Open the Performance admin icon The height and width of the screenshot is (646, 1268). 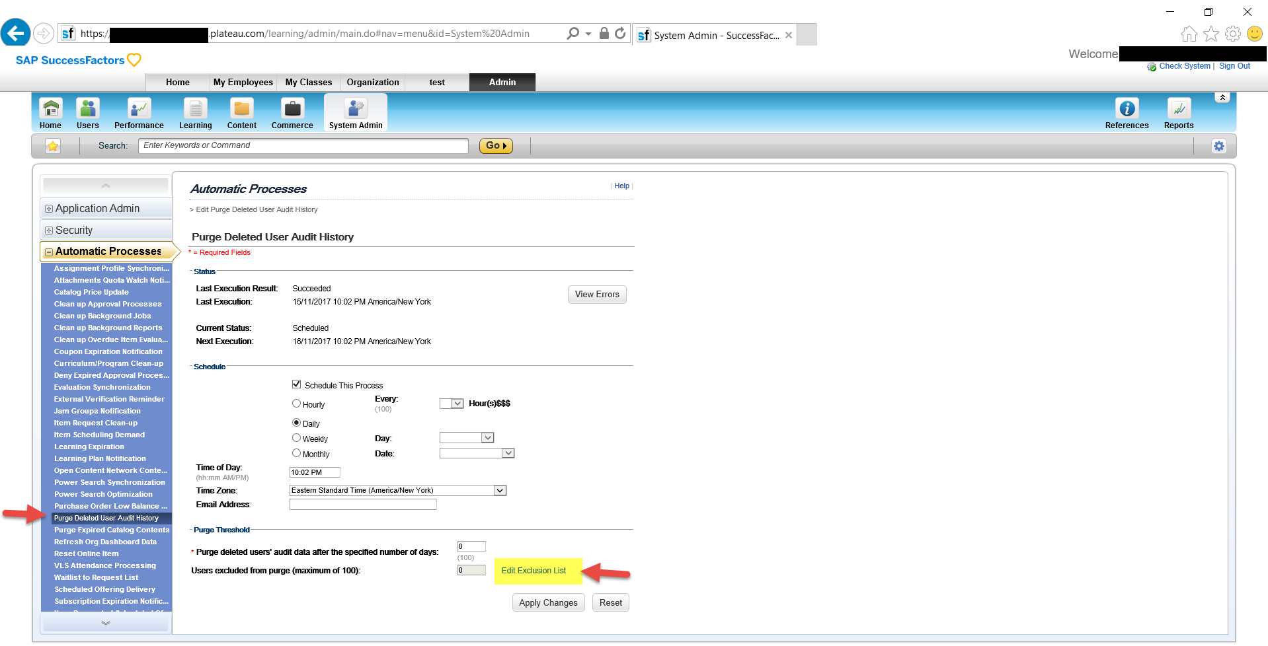(x=139, y=114)
